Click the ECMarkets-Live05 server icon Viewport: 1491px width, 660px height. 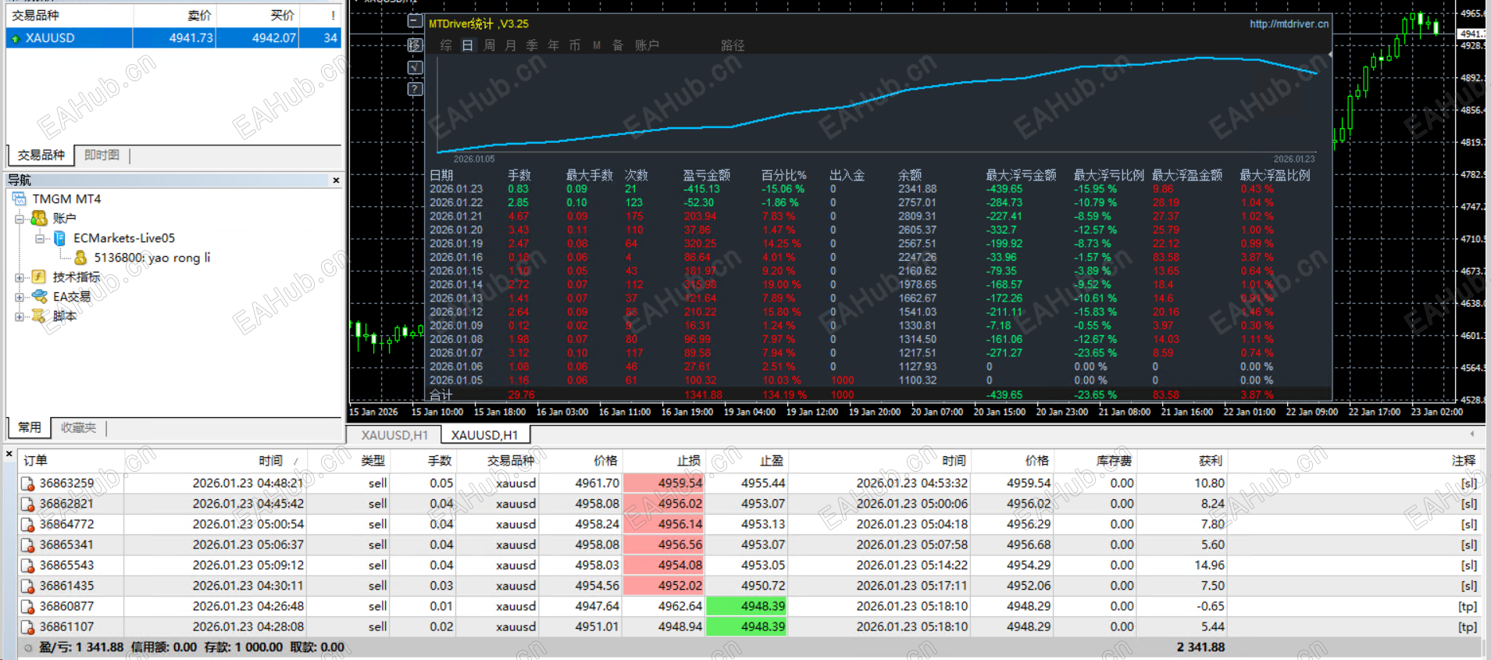pyautogui.click(x=59, y=238)
